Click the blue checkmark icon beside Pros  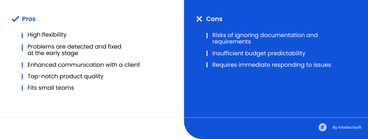[15, 19]
